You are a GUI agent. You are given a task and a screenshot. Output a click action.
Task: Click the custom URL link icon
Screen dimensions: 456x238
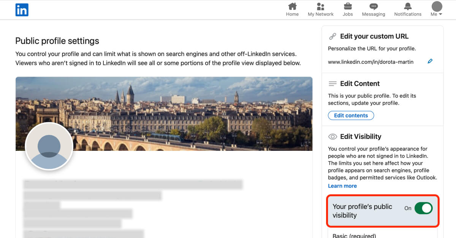(x=332, y=36)
